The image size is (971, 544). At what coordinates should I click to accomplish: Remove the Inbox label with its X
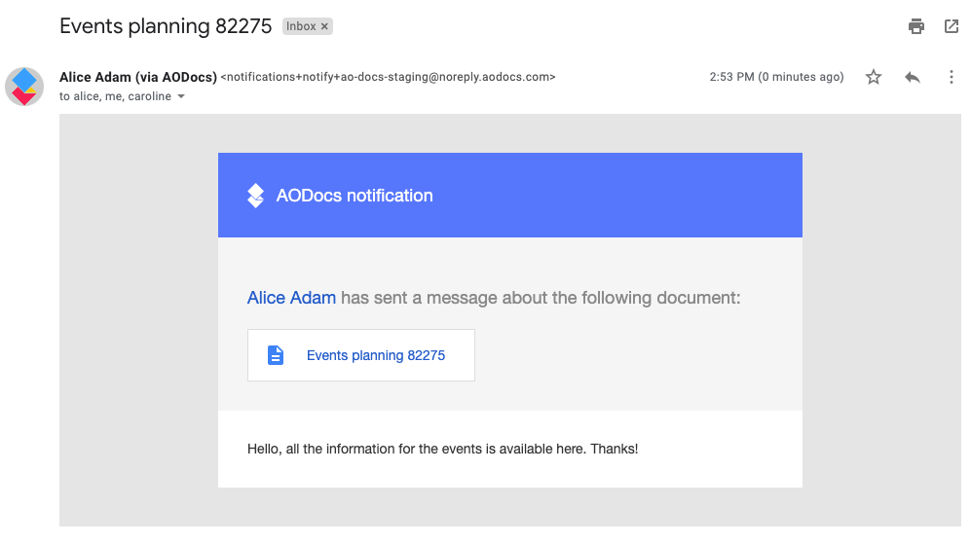(x=324, y=26)
